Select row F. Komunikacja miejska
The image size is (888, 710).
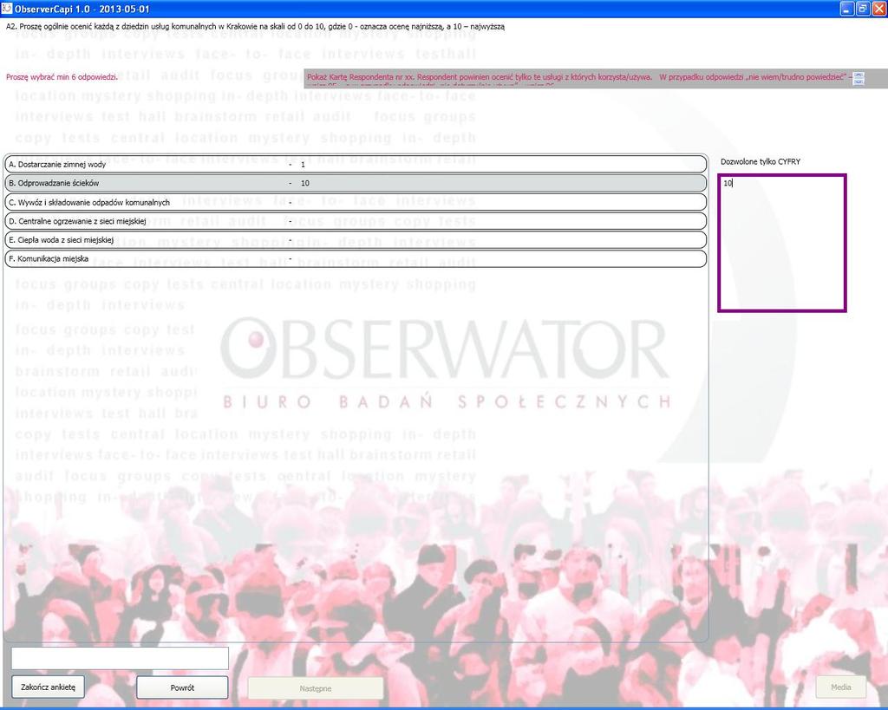356,258
